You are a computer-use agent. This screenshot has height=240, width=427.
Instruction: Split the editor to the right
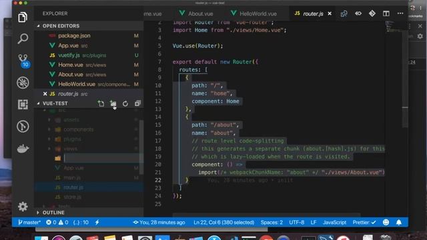pyautogui.click(x=386, y=13)
